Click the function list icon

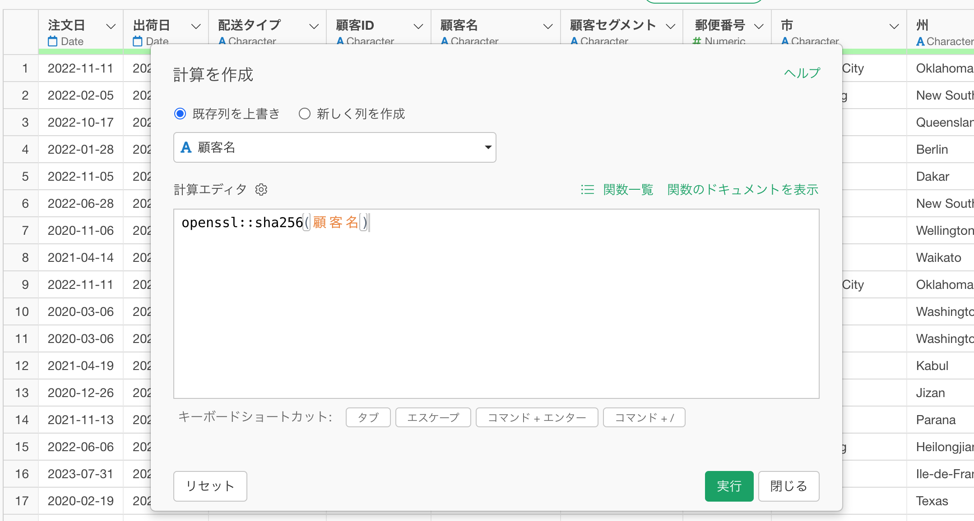tap(587, 190)
